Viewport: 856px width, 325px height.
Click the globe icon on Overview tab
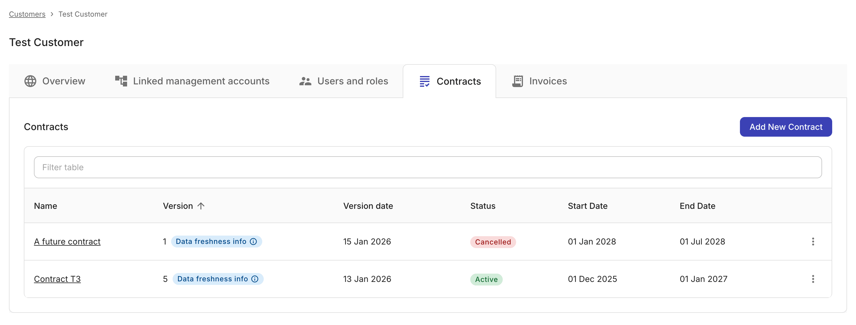click(30, 81)
